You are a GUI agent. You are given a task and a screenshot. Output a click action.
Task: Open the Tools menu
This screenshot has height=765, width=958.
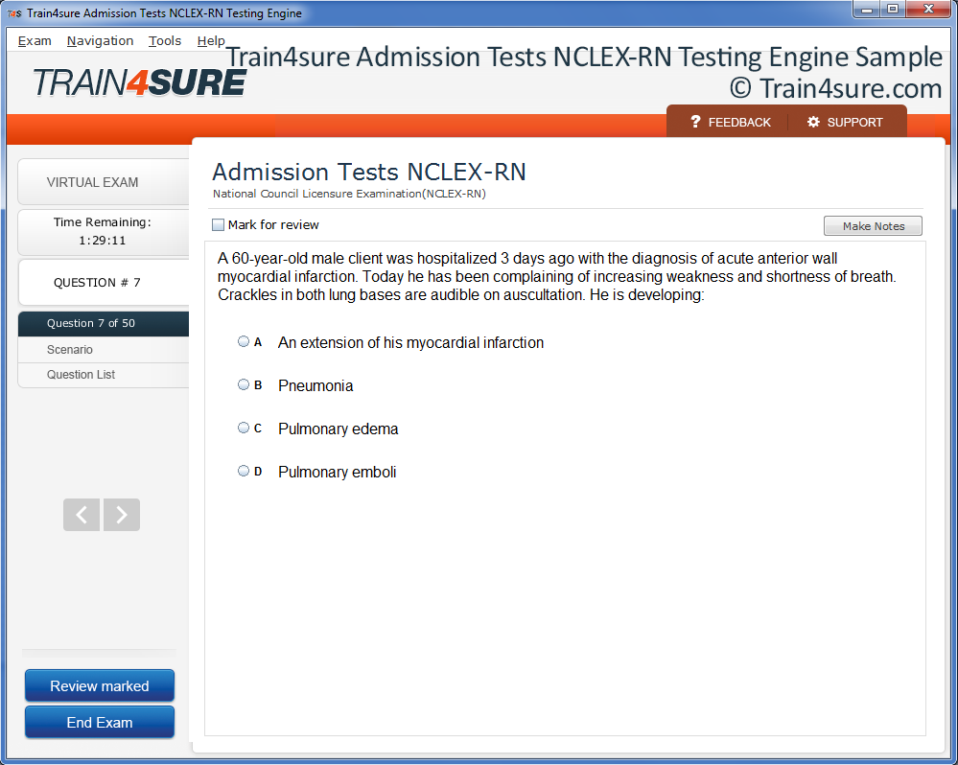[165, 41]
